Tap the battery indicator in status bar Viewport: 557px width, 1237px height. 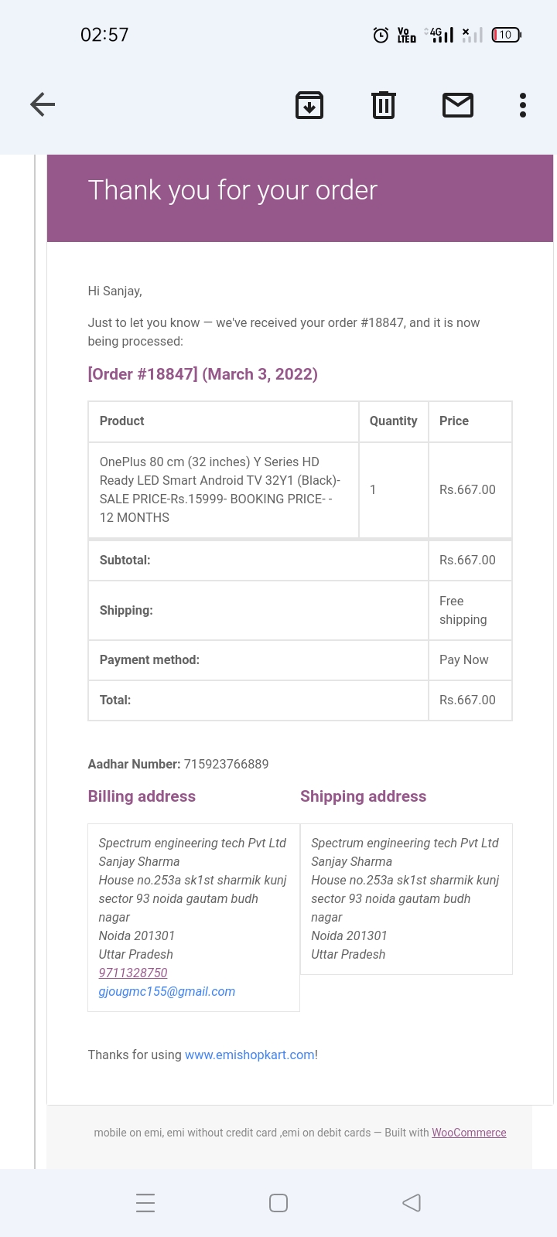tap(507, 35)
